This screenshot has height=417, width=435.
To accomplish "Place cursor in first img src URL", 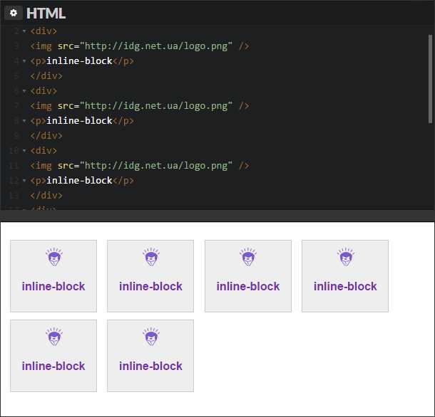I will [156, 46].
